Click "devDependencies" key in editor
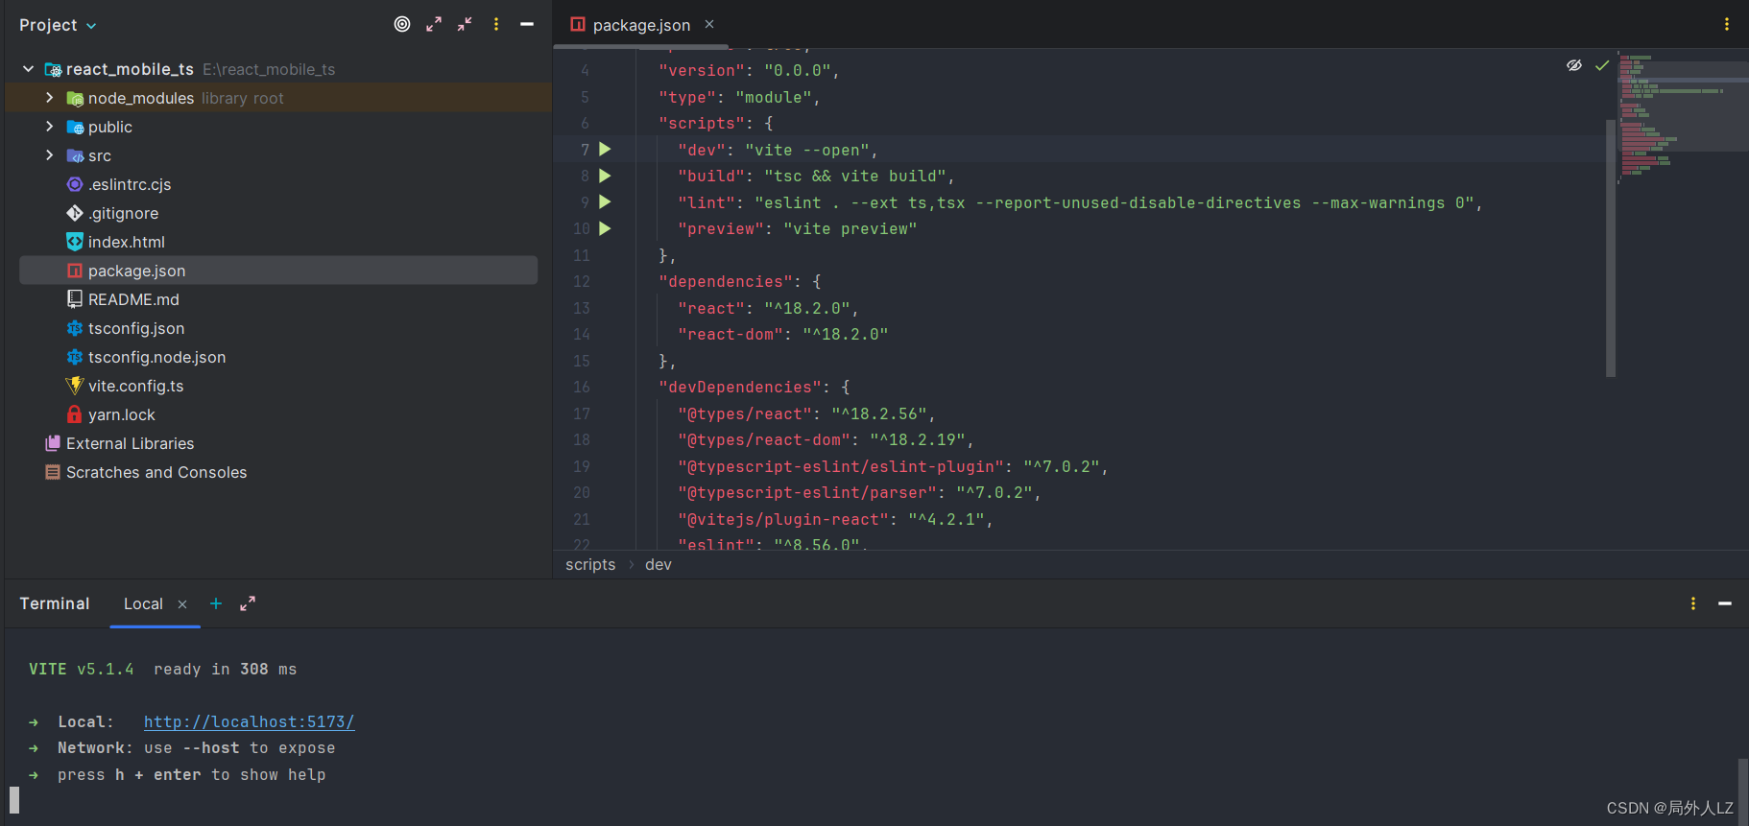 (740, 388)
